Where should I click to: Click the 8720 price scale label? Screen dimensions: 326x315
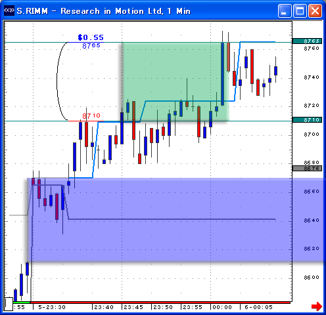pyautogui.click(x=312, y=106)
